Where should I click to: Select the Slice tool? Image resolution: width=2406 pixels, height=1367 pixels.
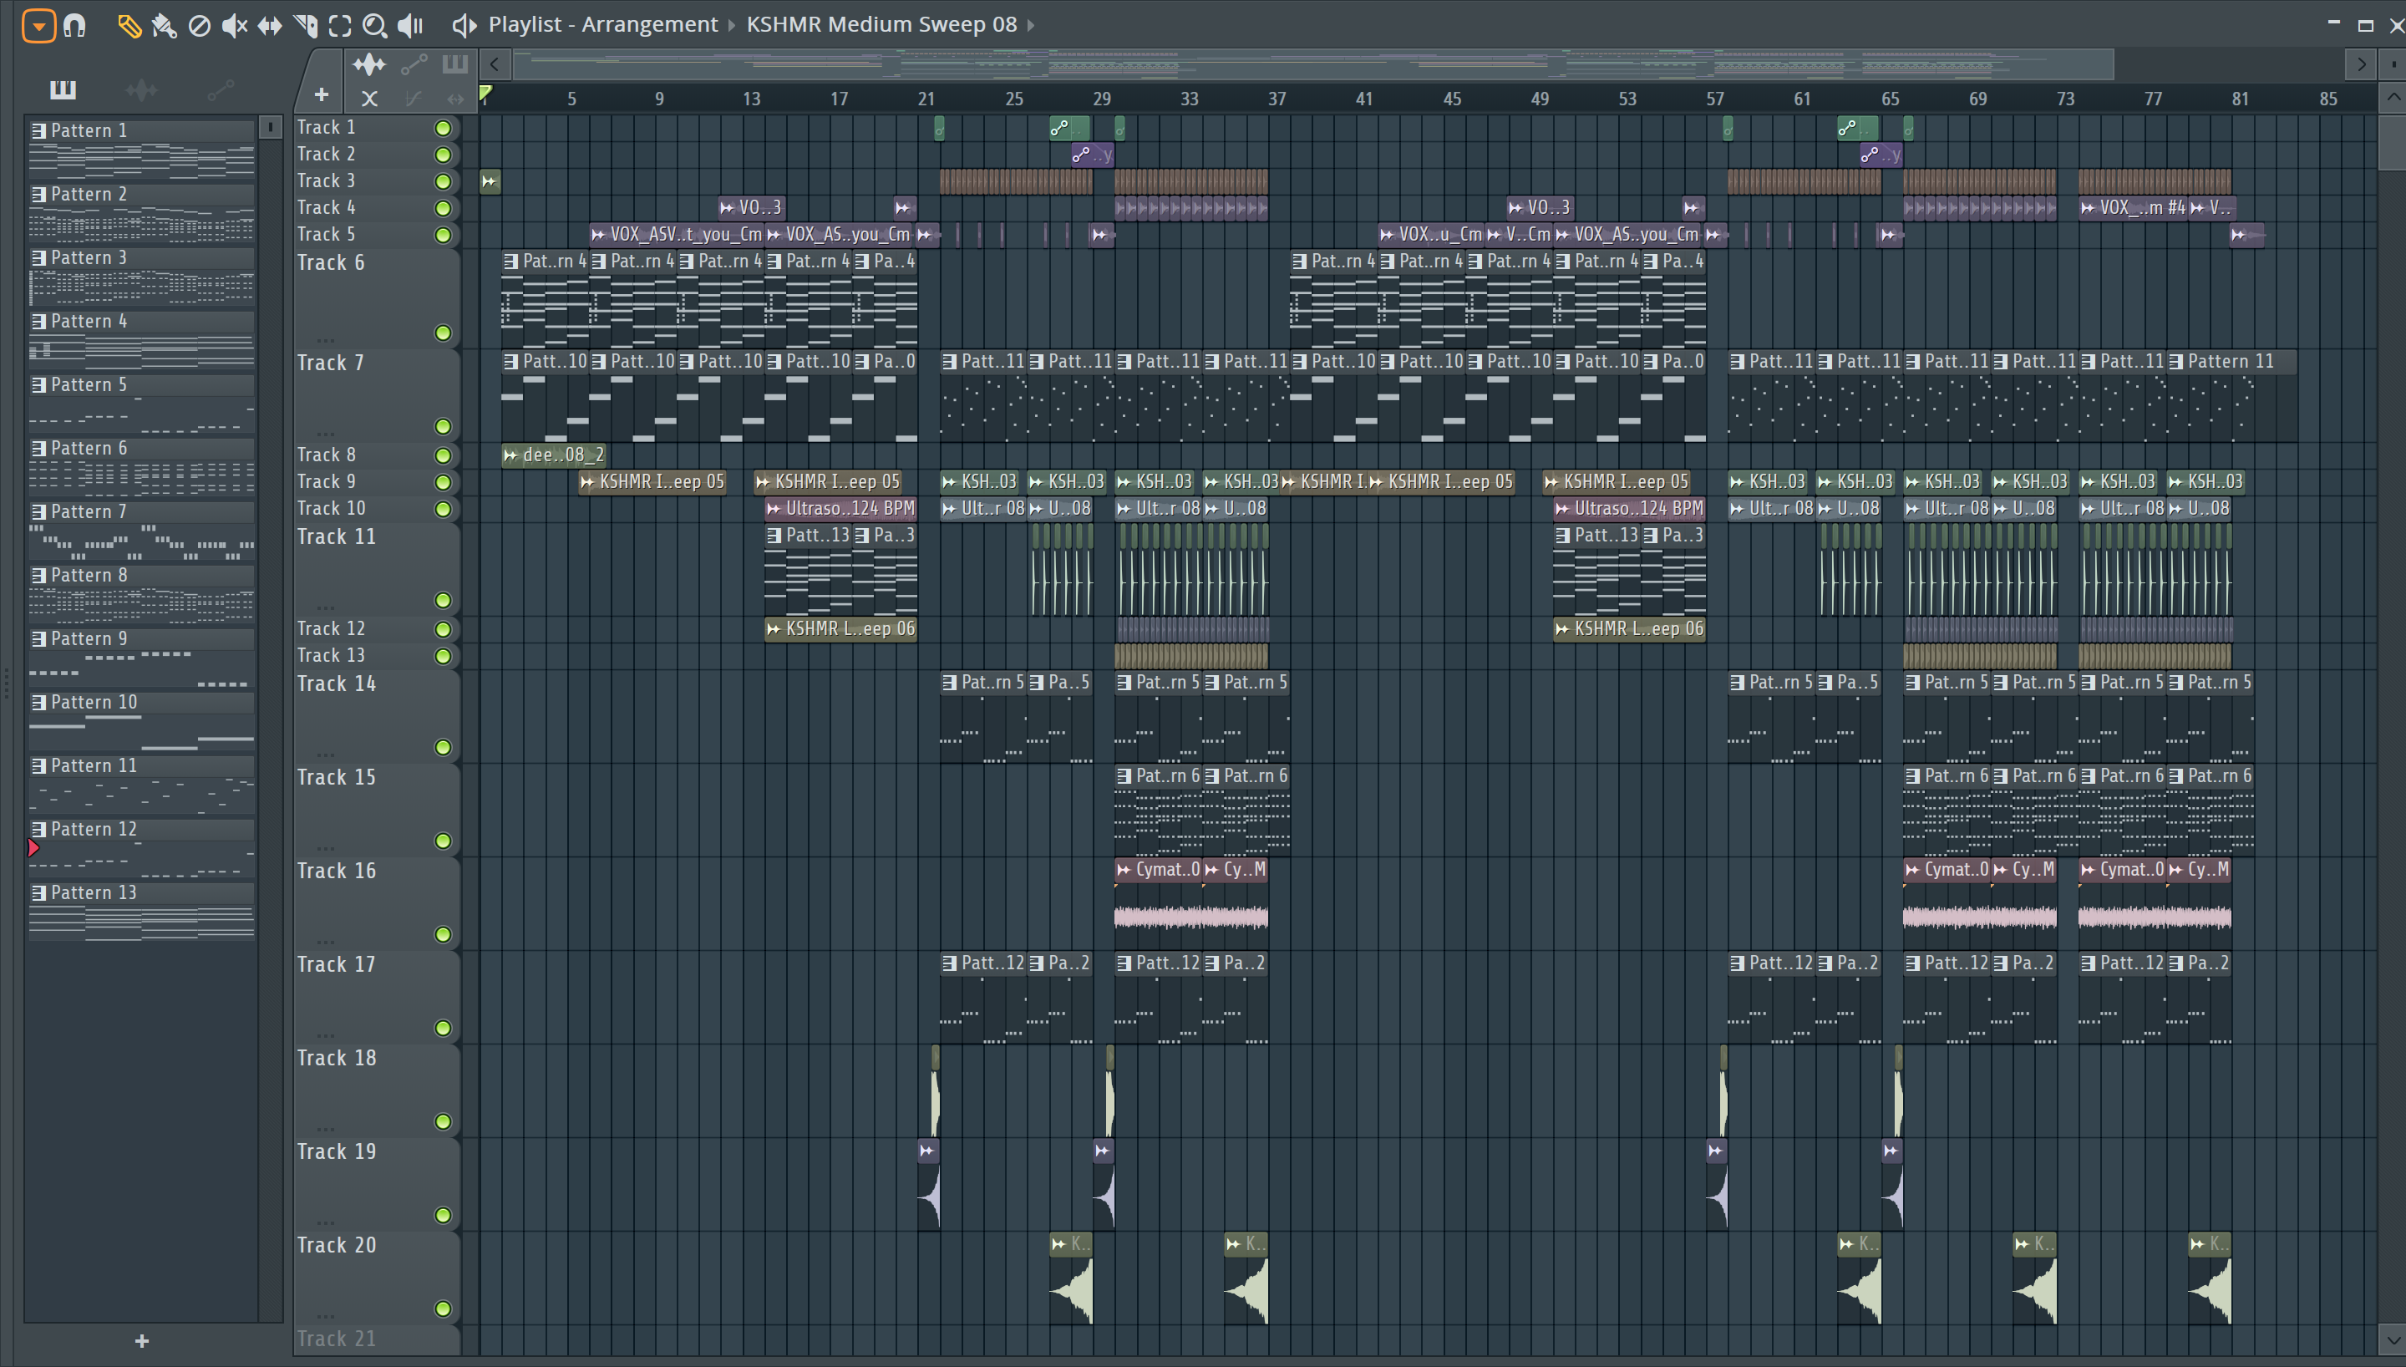point(305,25)
